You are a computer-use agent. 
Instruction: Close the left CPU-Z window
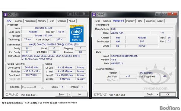point(84,14)
